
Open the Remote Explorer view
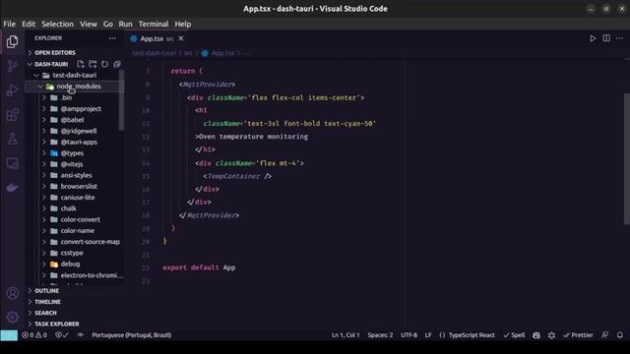pos(13,163)
